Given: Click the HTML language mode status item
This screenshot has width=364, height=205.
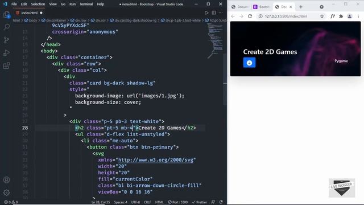Looking at the screenshot, I should click(159, 202).
